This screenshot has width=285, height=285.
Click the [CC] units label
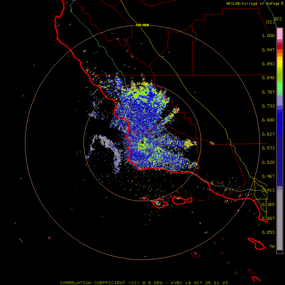[x=270, y=22]
